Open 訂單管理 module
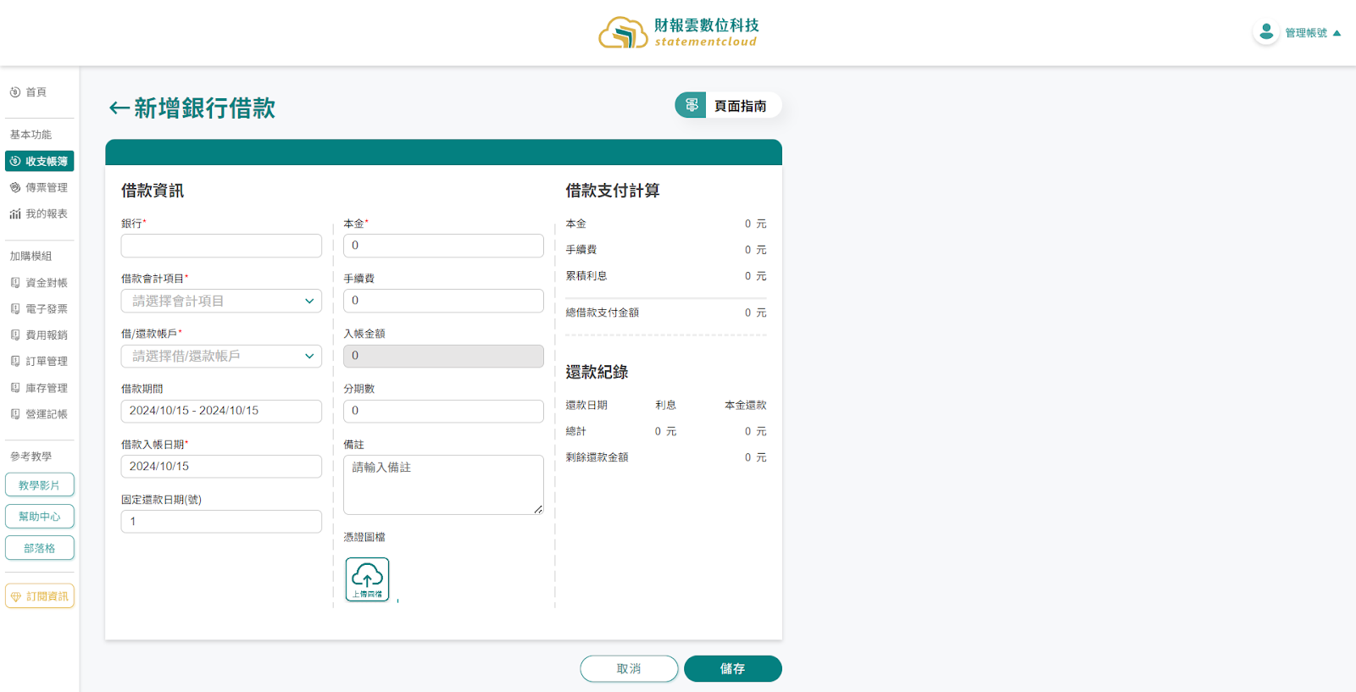 tap(39, 362)
